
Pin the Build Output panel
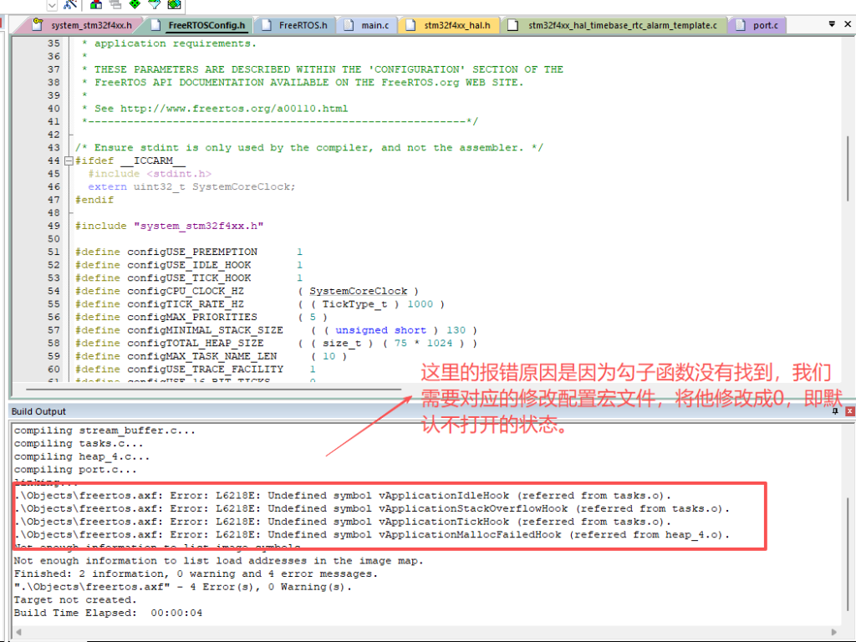coord(834,411)
